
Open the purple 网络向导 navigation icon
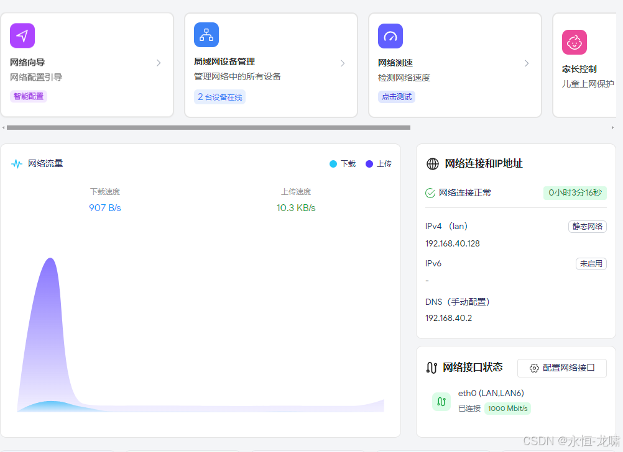(x=22, y=35)
